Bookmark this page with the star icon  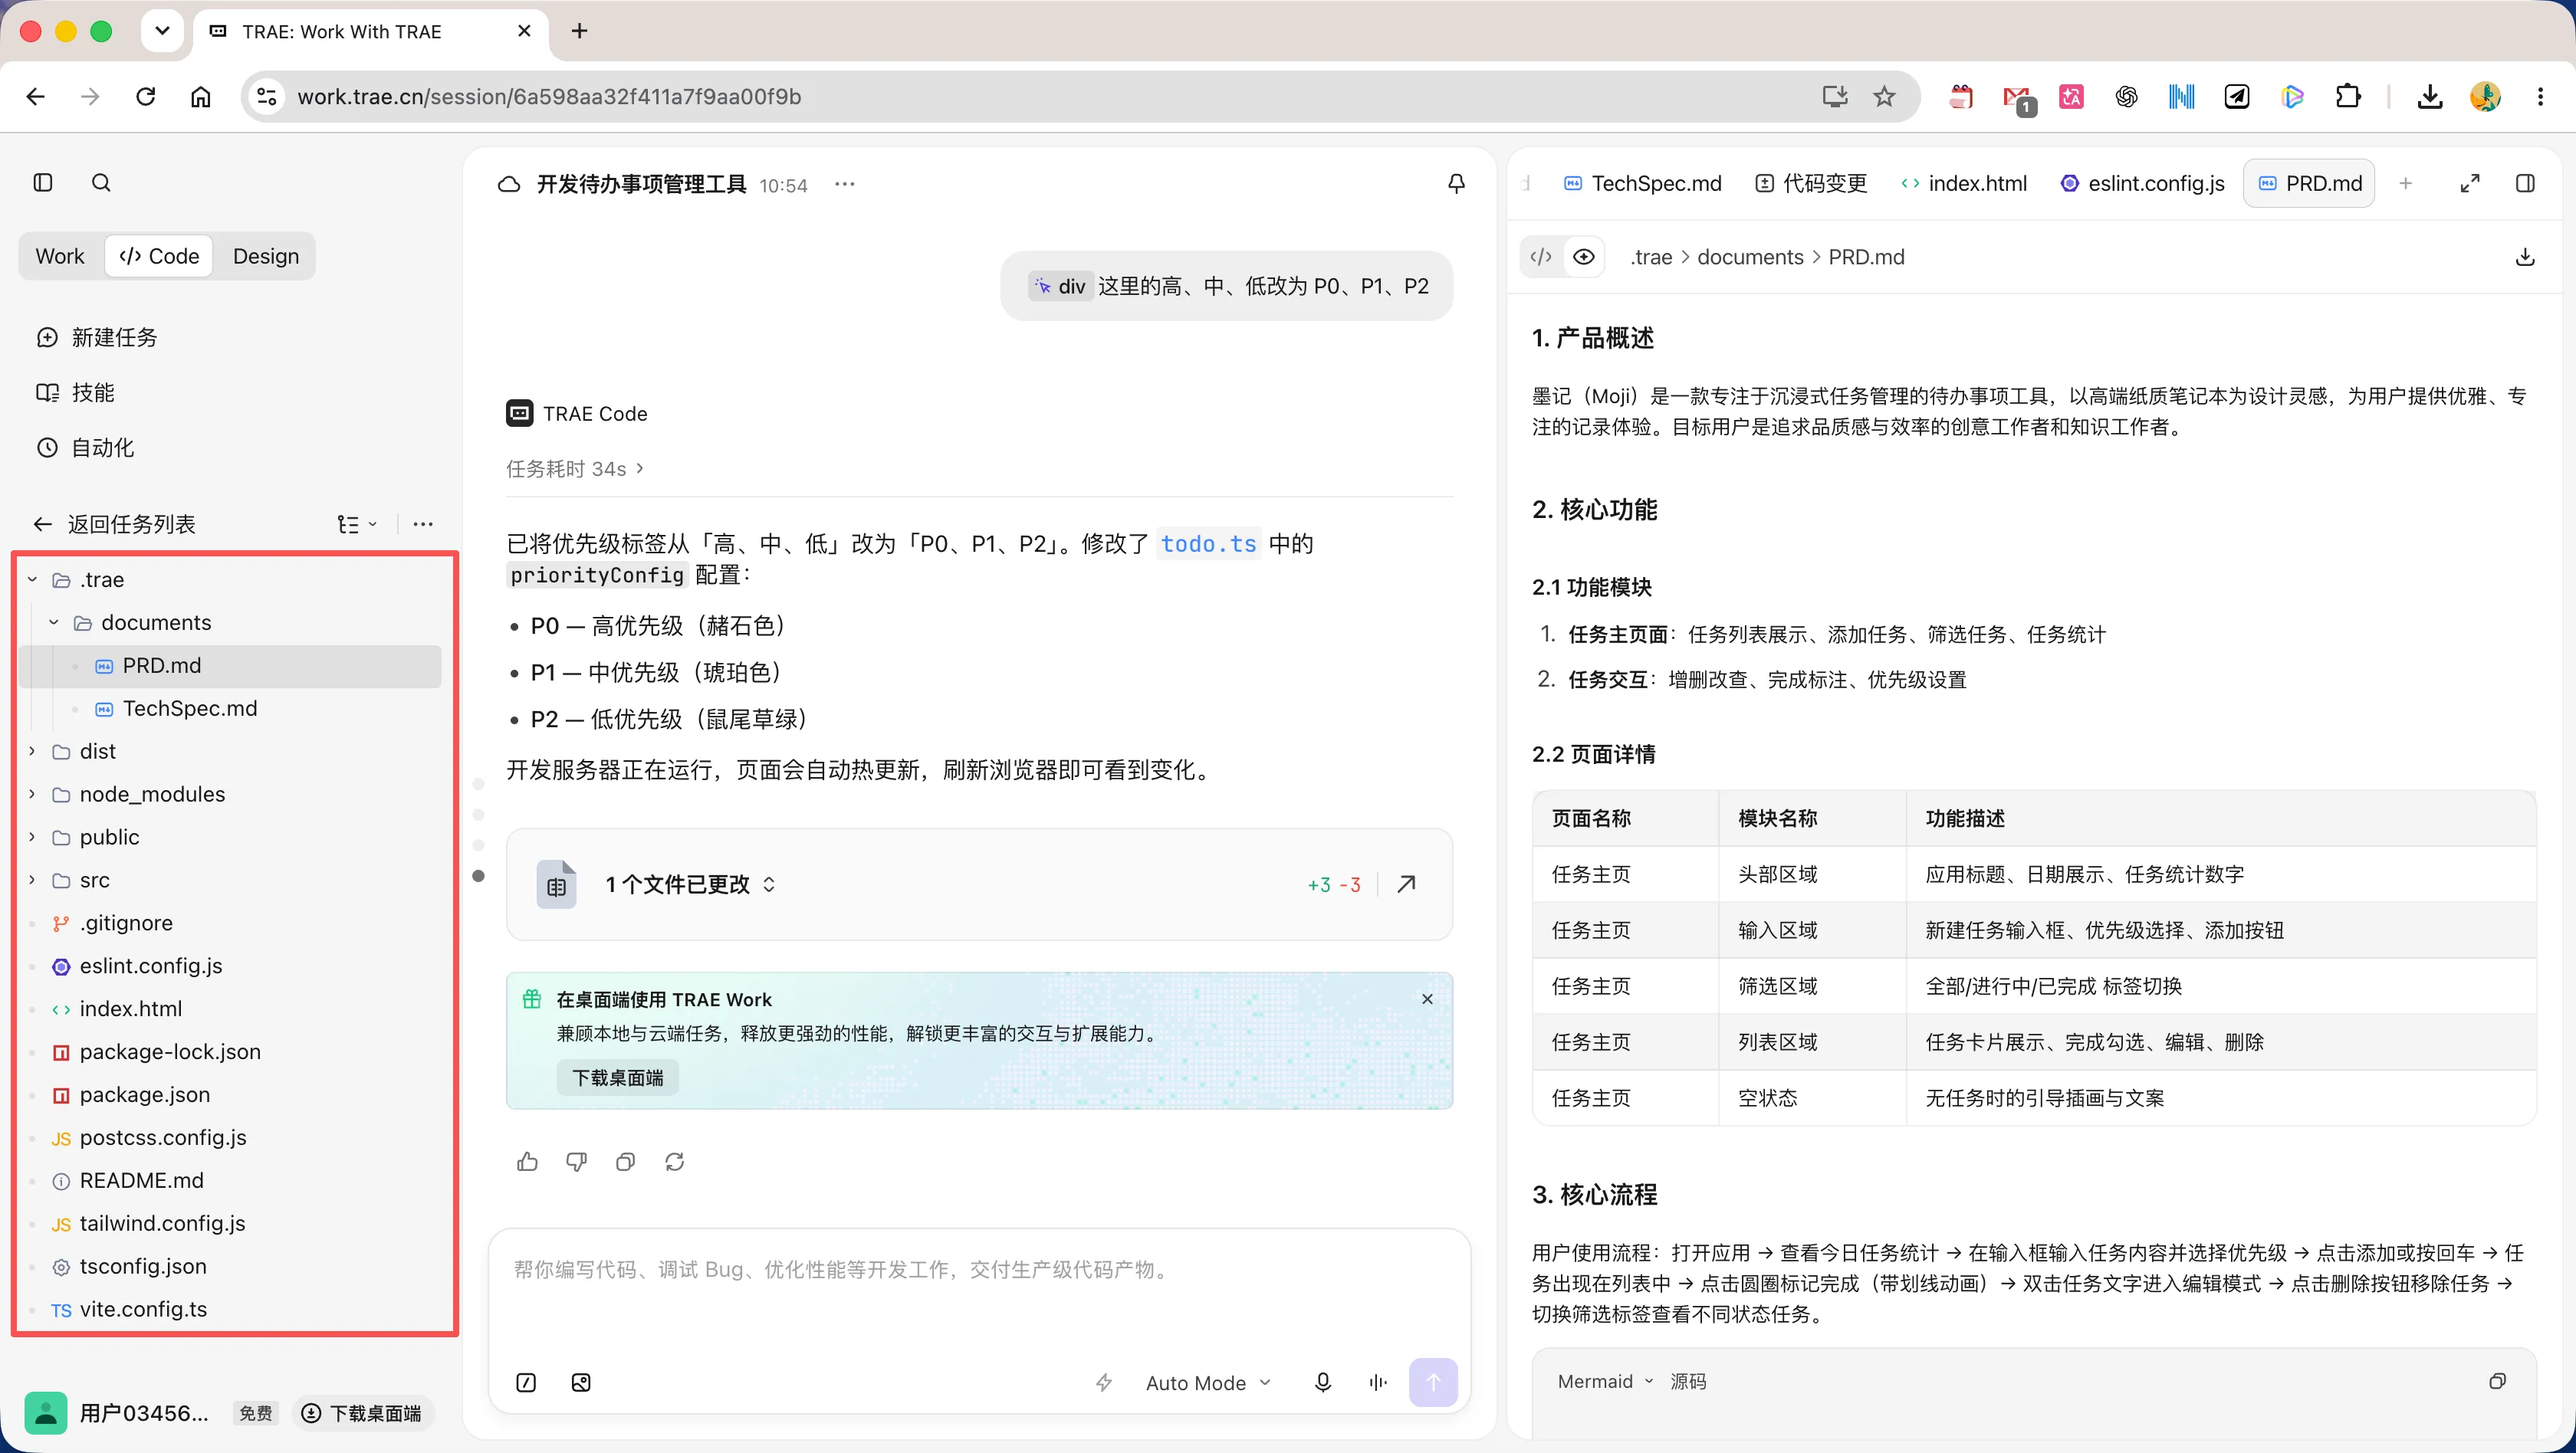tap(1884, 97)
